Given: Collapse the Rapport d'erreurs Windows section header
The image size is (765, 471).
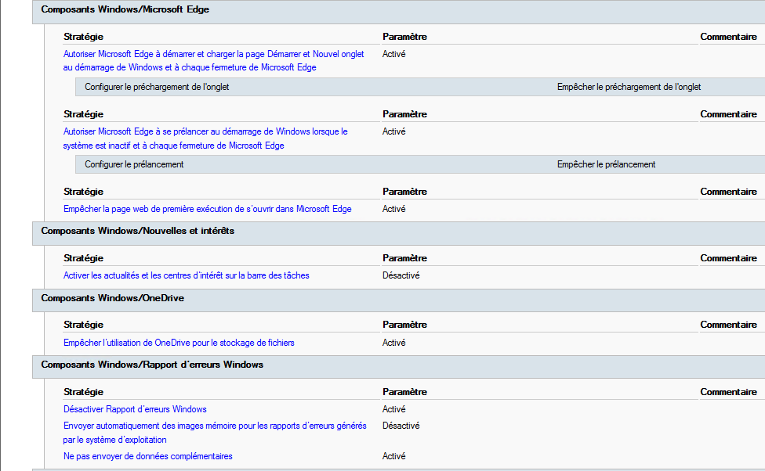Looking at the screenshot, I should pyautogui.click(x=152, y=365).
